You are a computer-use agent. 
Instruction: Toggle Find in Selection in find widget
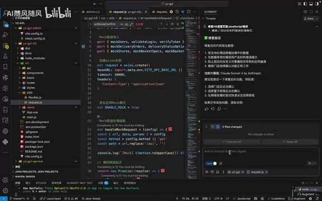[172, 24]
